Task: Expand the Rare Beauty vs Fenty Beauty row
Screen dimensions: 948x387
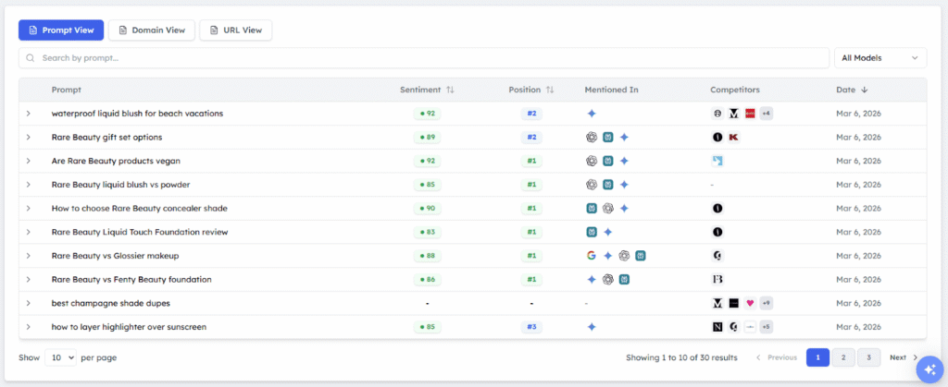Action: coord(28,280)
